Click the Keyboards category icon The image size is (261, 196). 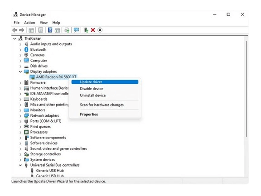click(26, 99)
